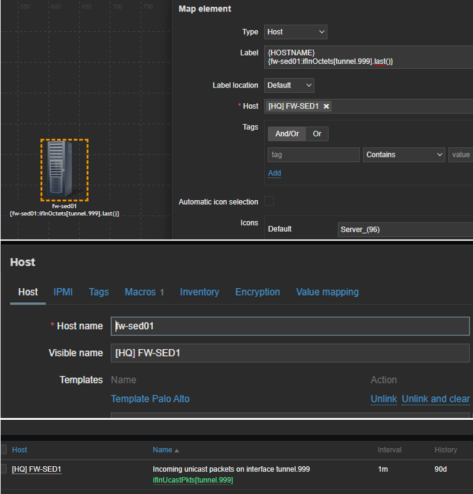Image resolution: width=473 pixels, height=494 pixels.
Task: Tick the checkbox for [HQ] FW-SED1 item row
Action: pyautogui.click(x=4, y=469)
